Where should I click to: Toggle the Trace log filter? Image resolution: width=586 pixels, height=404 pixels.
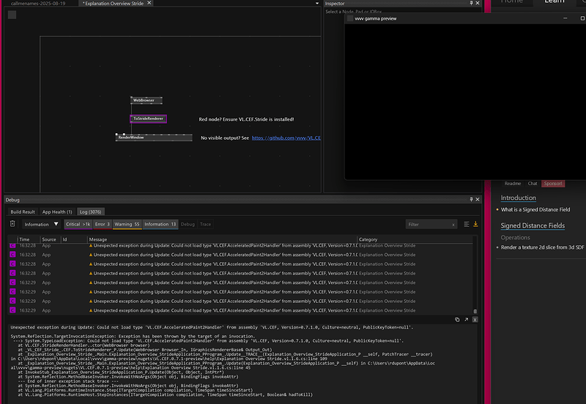coord(205,224)
